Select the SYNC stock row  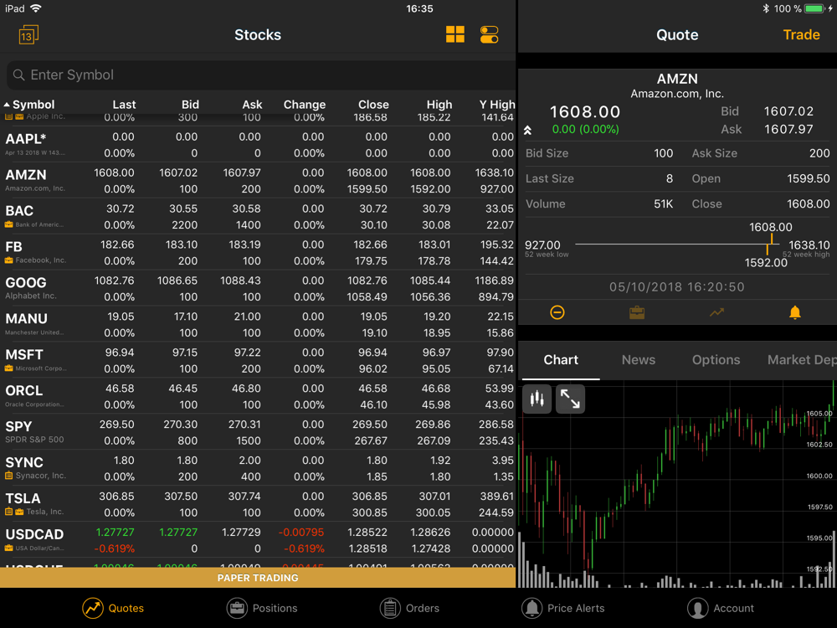tap(258, 468)
